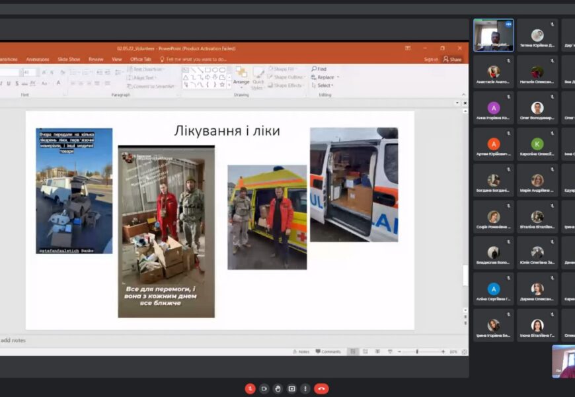Raise hand in the meeting
575x397 pixels.
point(278,388)
